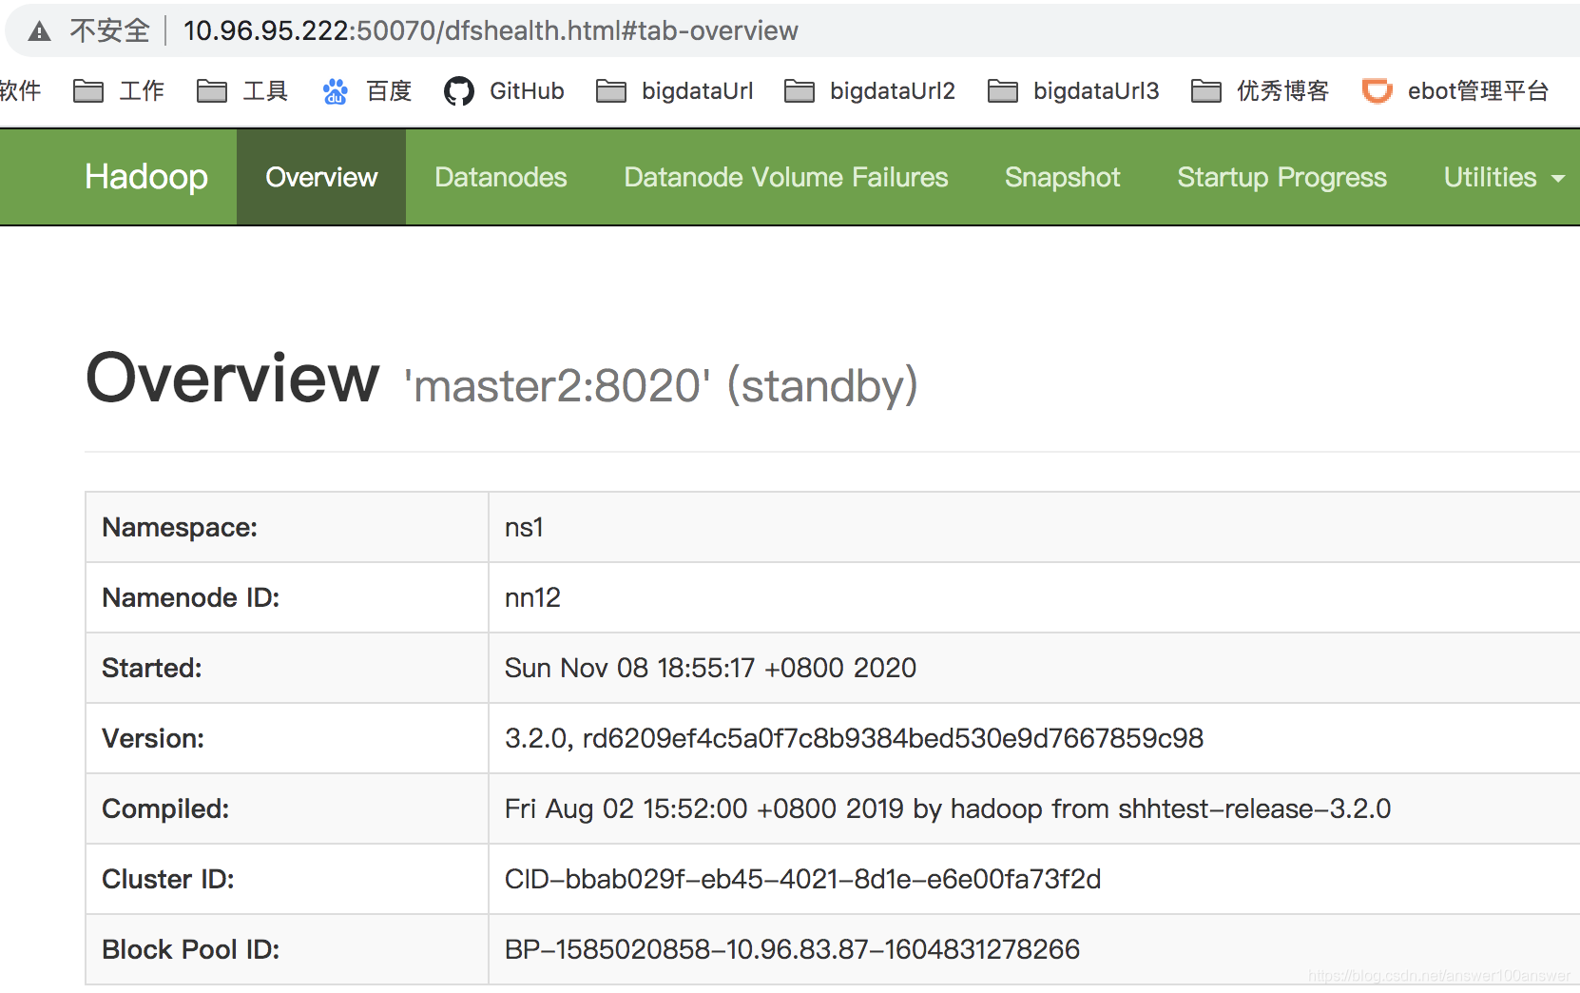Click the Overview page heading
This screenshot has height=993, width=1580.
coord(233,379)
